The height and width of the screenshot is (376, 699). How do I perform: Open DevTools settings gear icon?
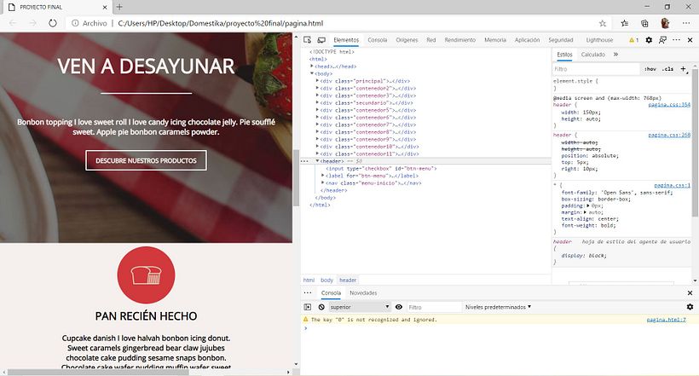coord(649,40)
